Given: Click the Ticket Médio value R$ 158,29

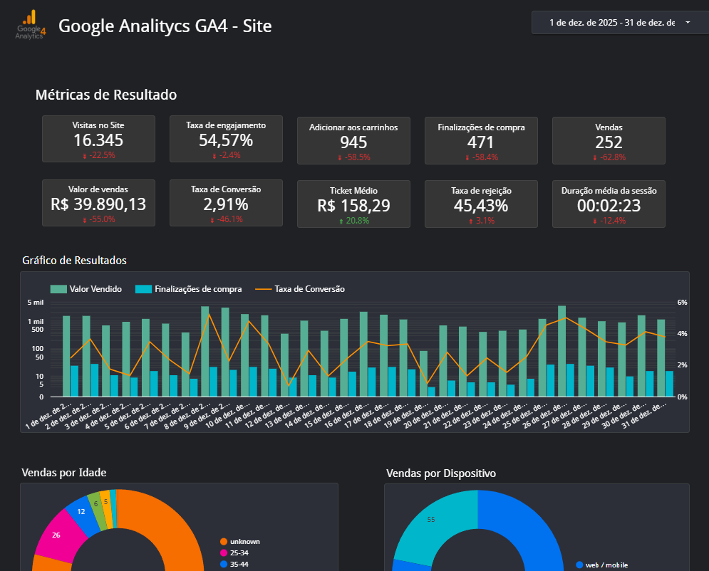Looking at the screenshot, I should pyautogui.click(x=353, y=206).
